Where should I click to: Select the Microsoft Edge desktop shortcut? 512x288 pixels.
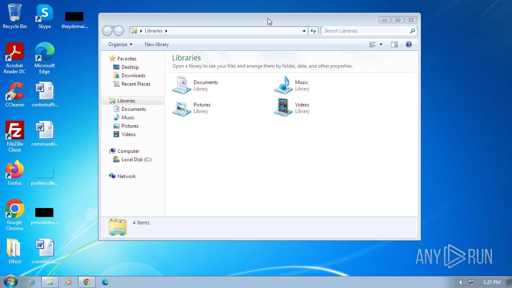click(x=44, y=58)
